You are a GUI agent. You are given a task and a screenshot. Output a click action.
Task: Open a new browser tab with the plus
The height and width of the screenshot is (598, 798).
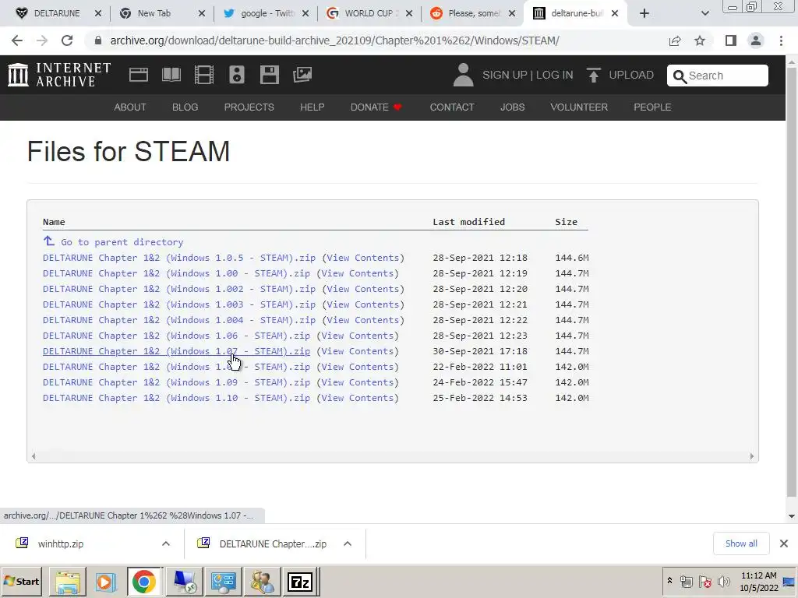click(644, 13)
